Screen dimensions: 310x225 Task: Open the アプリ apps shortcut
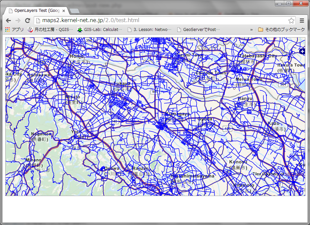[x=14, y=30]
